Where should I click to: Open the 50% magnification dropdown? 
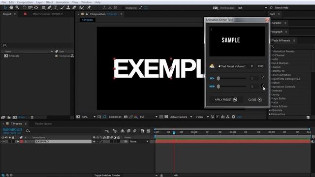[89, 117]
